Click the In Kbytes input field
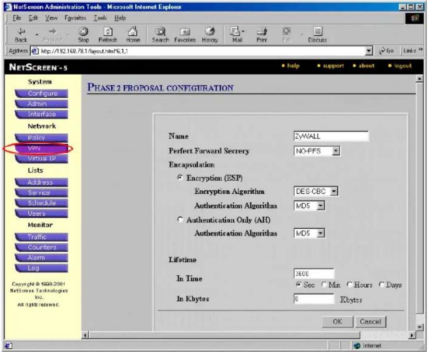This screenshot has width=428, height=352. coord(314,299)
